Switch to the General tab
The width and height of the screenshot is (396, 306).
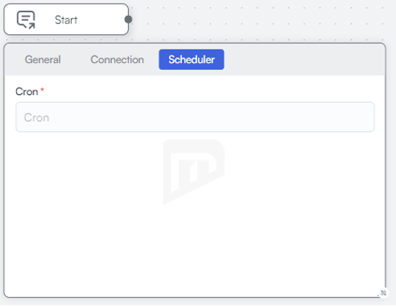pyautogui.click(x=43, y=59)
